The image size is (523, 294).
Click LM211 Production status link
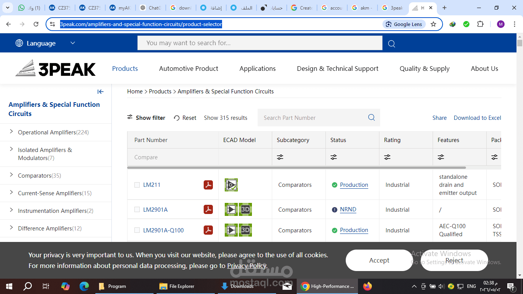tap(354, 185)
